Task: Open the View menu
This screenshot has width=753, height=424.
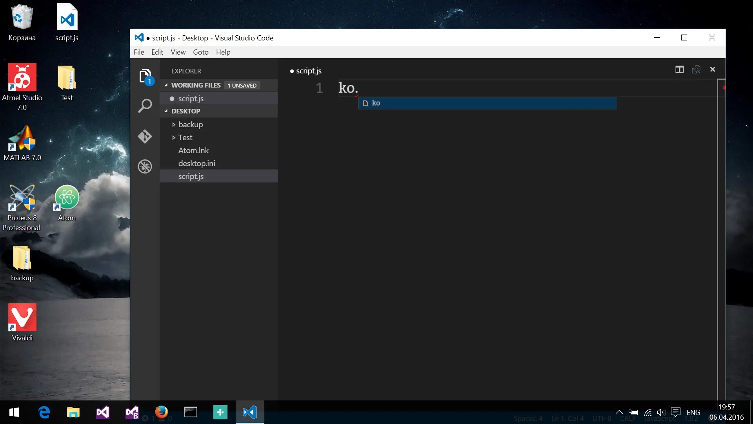Action: (x=178, y=52)
